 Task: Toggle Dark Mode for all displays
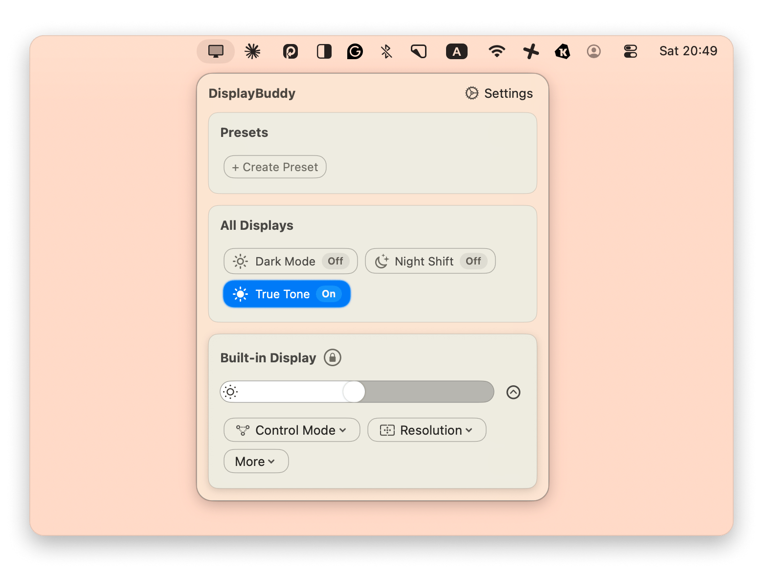point(291,261)
